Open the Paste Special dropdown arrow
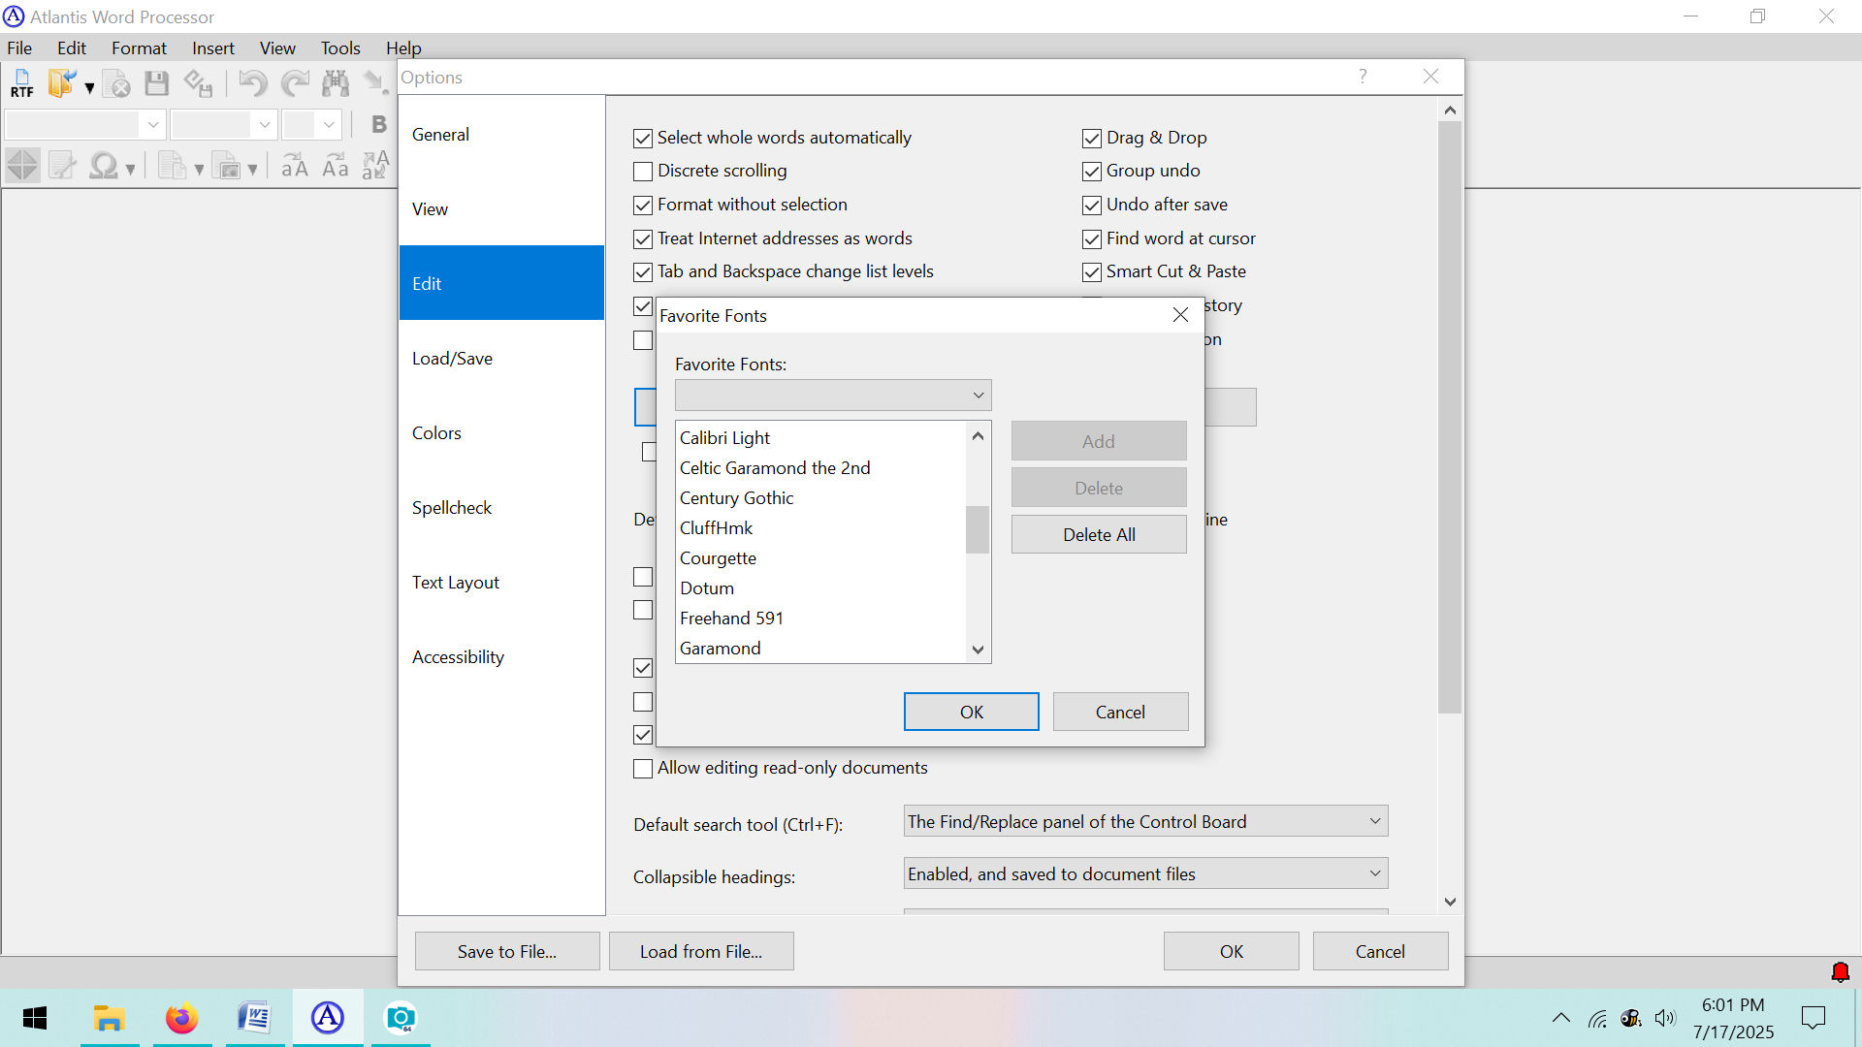This screenshot has width=1862, height=1047. [252, 169]
